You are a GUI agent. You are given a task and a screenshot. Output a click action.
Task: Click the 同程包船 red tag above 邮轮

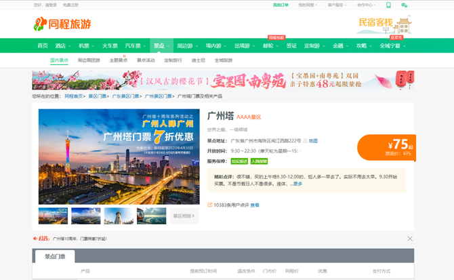point(276,38)
